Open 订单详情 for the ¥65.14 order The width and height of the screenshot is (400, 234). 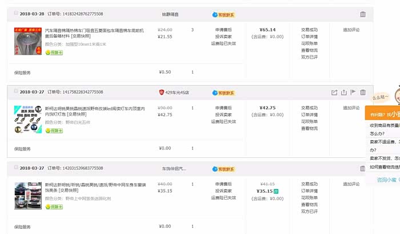click(x=309, y=37)
